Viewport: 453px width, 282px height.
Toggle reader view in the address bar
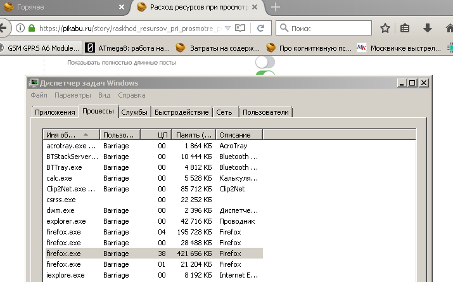240,29
